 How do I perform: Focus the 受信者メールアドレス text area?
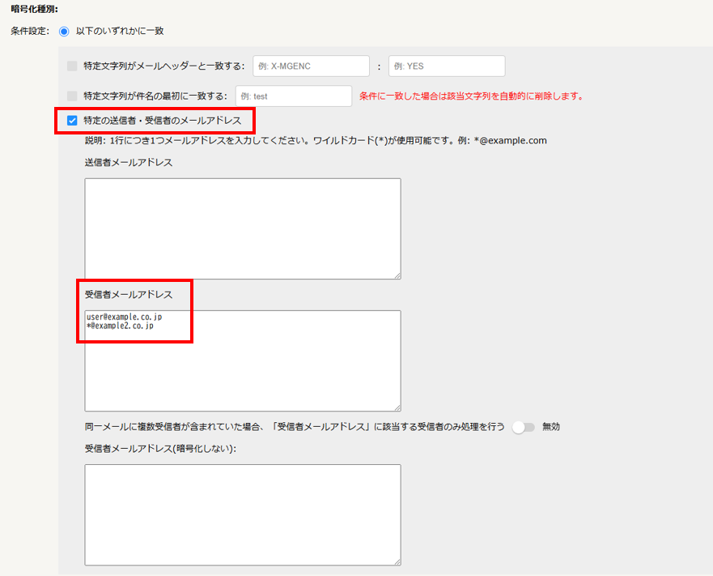[x=243, y=361]
